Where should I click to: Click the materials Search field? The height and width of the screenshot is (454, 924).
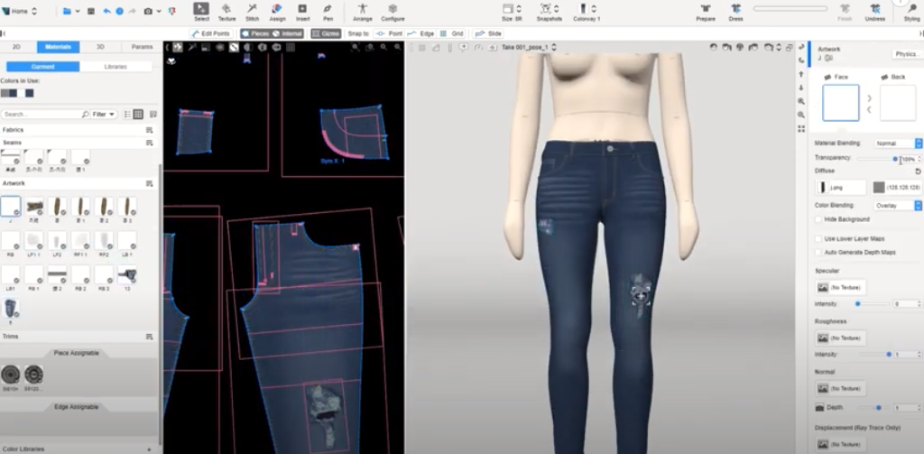pyautogui.click(x=42, y=115)
